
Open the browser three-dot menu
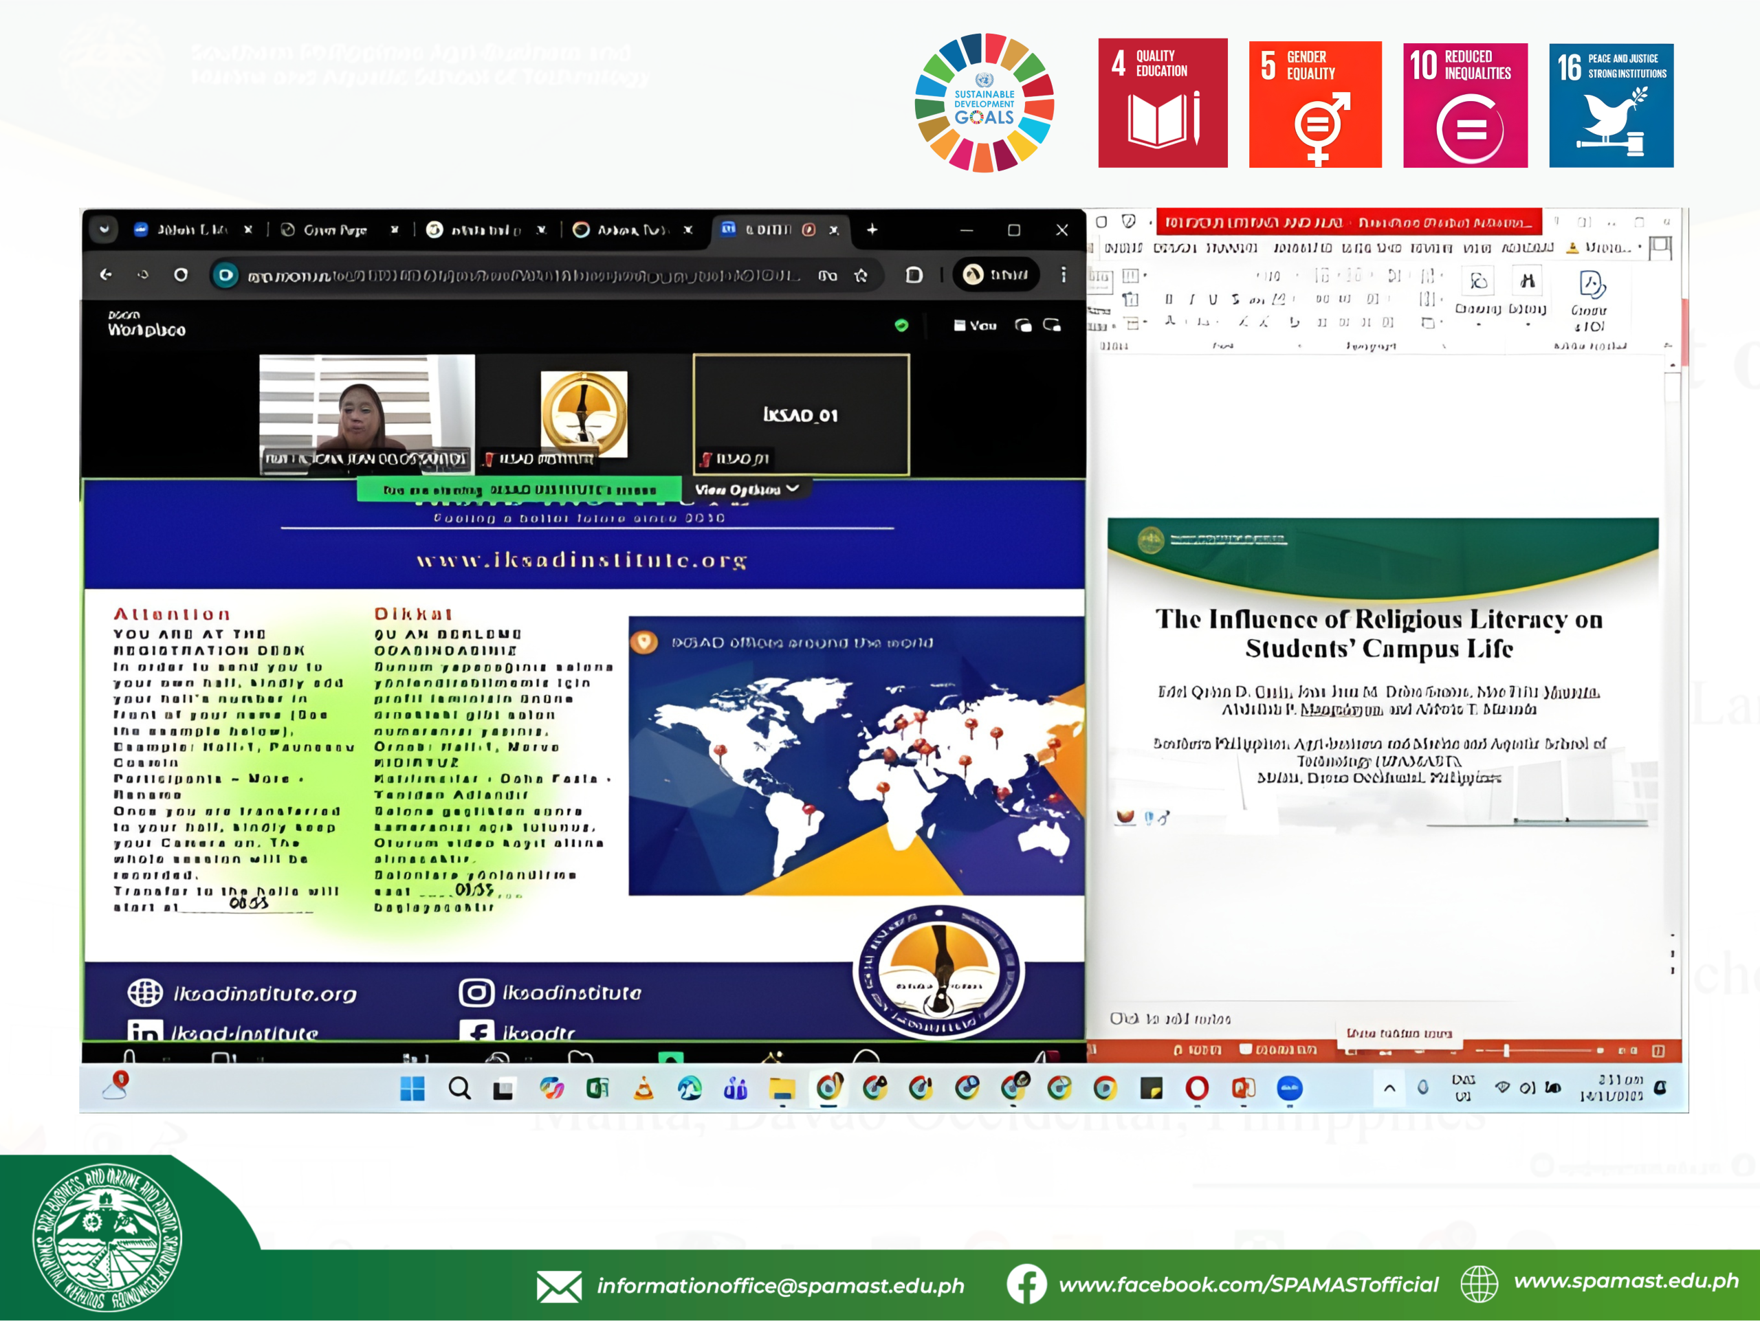1063,275
